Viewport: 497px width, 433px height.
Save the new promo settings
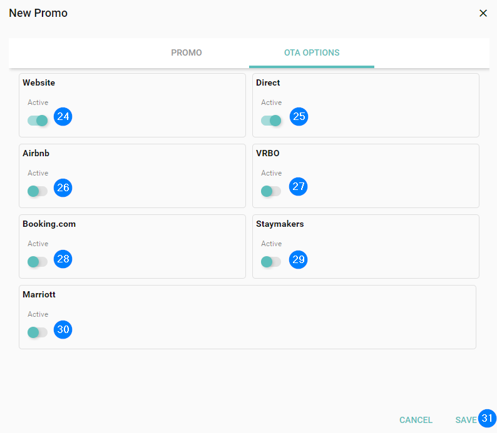(466, 420)
